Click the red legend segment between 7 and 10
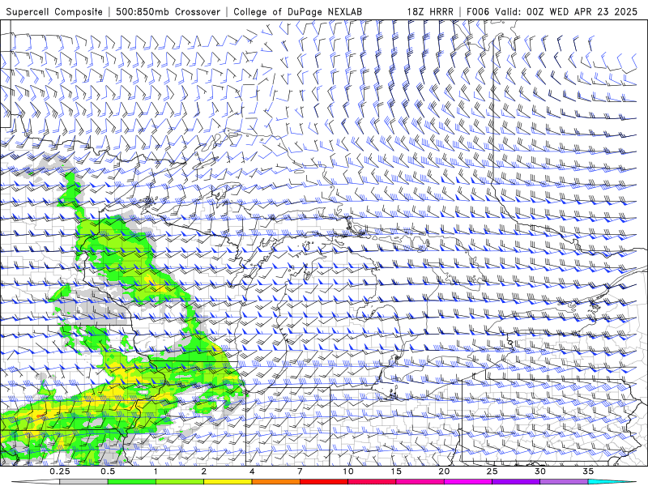Screen dimensions: 648x486 324,482
